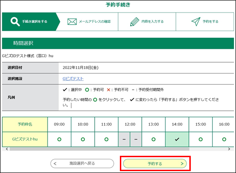This screenshot has width=236, height=173.
Task: Click the 09:00 column header
Action: point(59,124)
